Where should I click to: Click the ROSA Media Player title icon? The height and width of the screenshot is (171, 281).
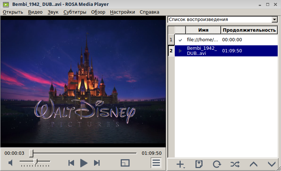(x=6, y=4)
